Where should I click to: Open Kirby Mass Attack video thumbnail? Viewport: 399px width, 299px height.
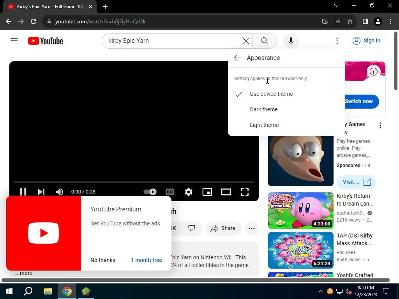coord(300,250)
